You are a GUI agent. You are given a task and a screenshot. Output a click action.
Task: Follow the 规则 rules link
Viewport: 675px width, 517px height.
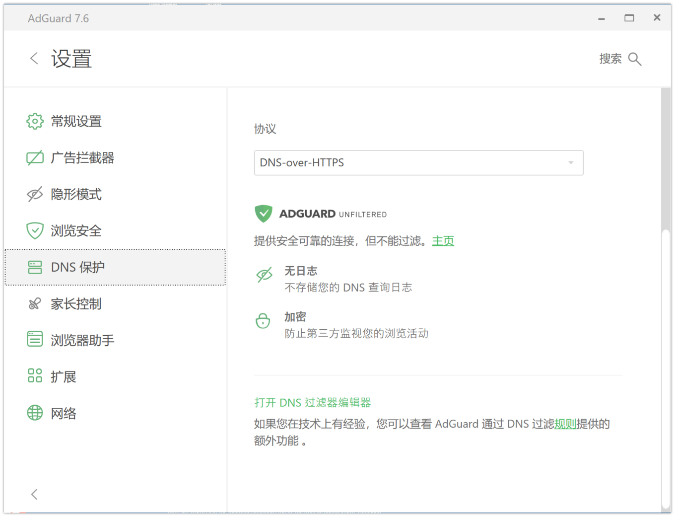tap(565, 424)
